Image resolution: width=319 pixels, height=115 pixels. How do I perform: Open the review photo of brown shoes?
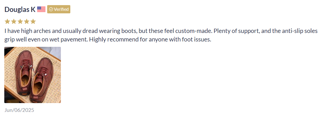coord(33,75)
